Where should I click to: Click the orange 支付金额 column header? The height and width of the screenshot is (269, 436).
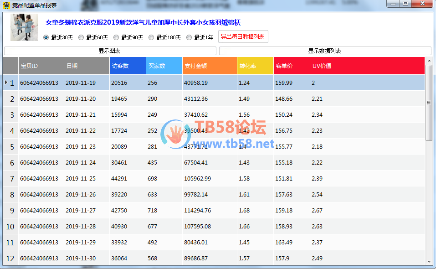pos(210,66)
